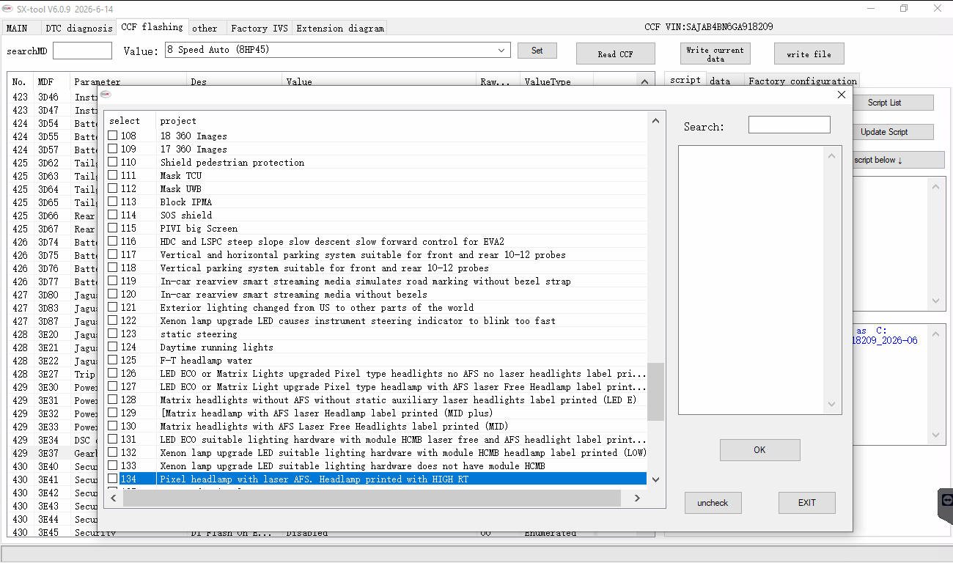Click the CCF VIN label text

pyautogui.click(x=708, y=27)
